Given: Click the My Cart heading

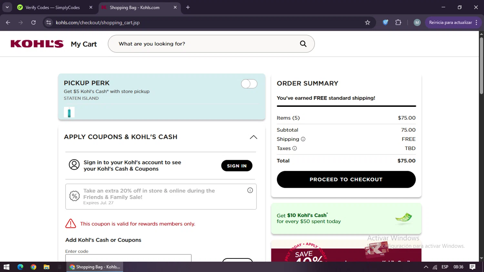Looking at the screenshot, I should tap(84, 44).
